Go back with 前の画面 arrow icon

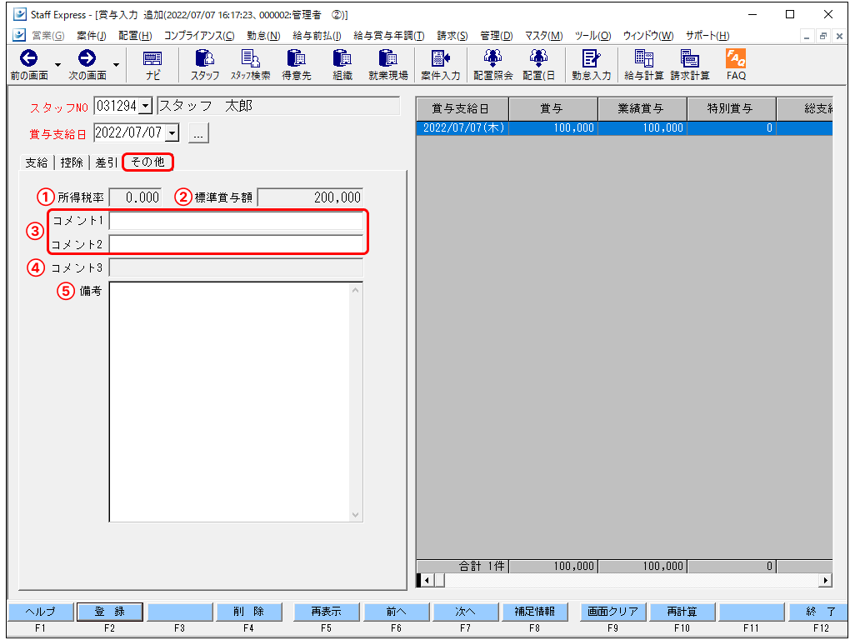29,58
